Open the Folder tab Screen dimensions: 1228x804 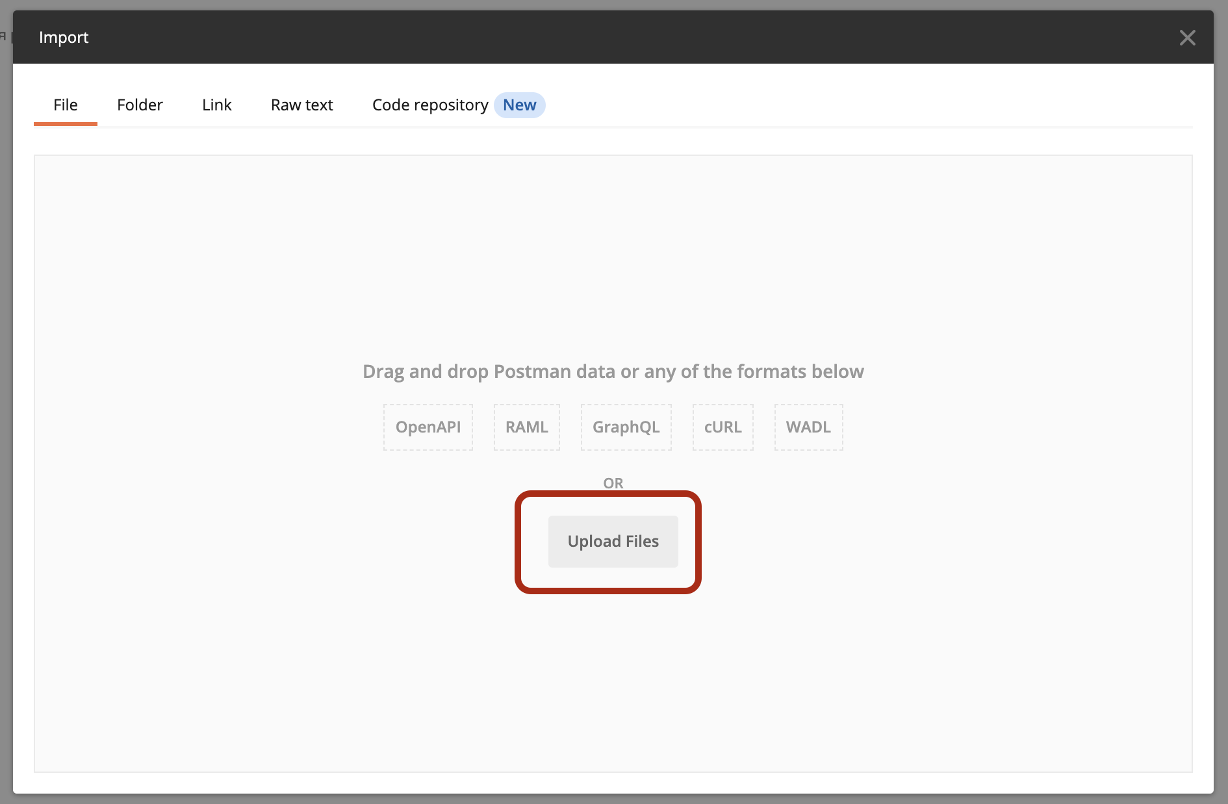140,105
